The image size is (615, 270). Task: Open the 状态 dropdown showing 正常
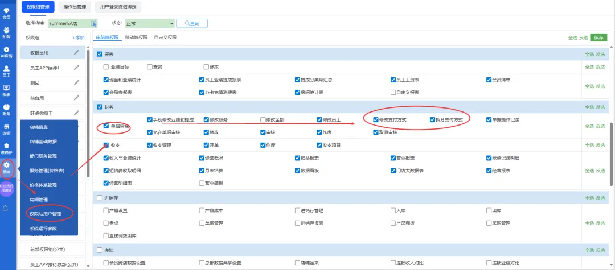click(x=149, y=23)
